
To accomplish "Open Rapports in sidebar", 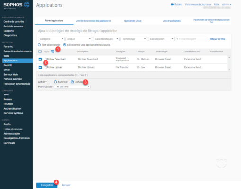I will (9, 31).
